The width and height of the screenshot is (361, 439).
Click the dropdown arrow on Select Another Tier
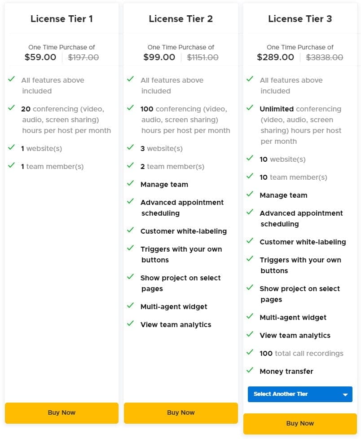point(345,394)
